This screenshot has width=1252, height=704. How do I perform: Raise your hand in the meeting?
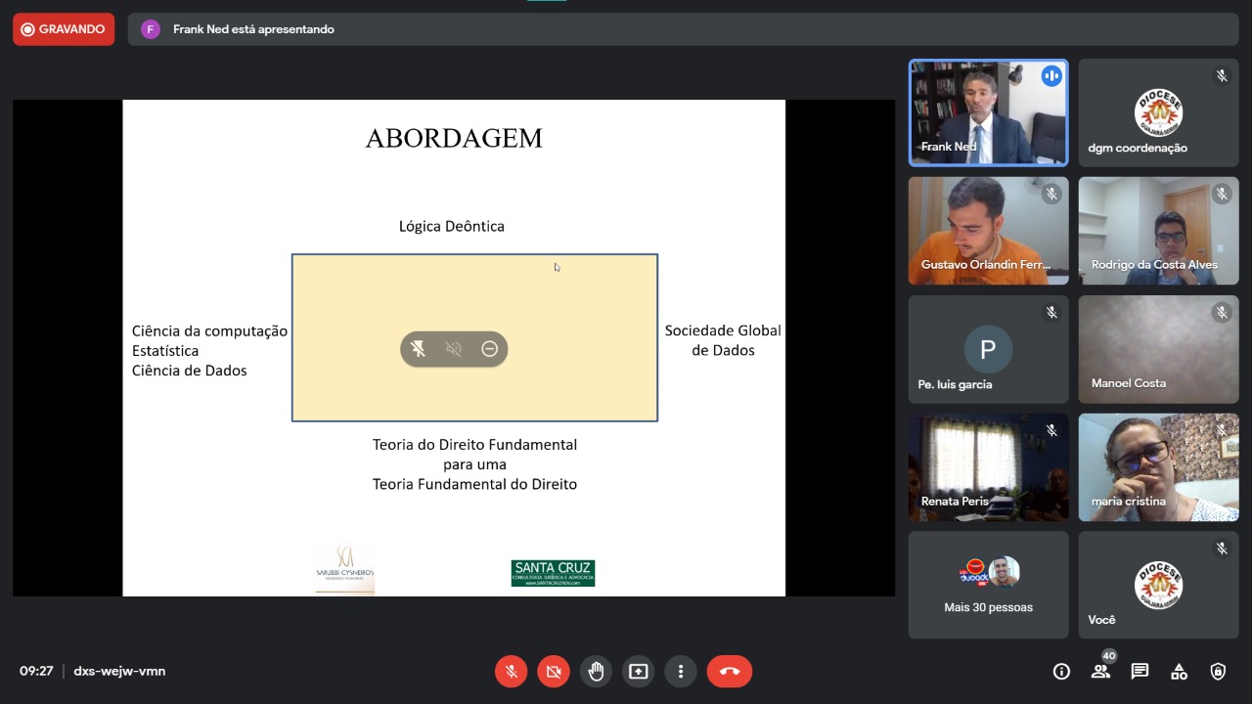596,672
